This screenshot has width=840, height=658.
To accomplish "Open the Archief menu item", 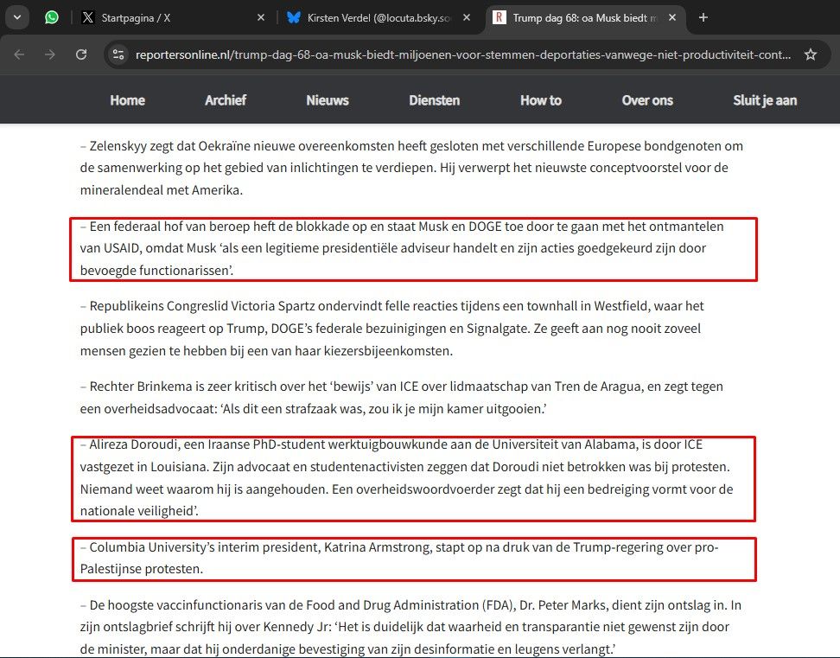I will pos(226,100).
